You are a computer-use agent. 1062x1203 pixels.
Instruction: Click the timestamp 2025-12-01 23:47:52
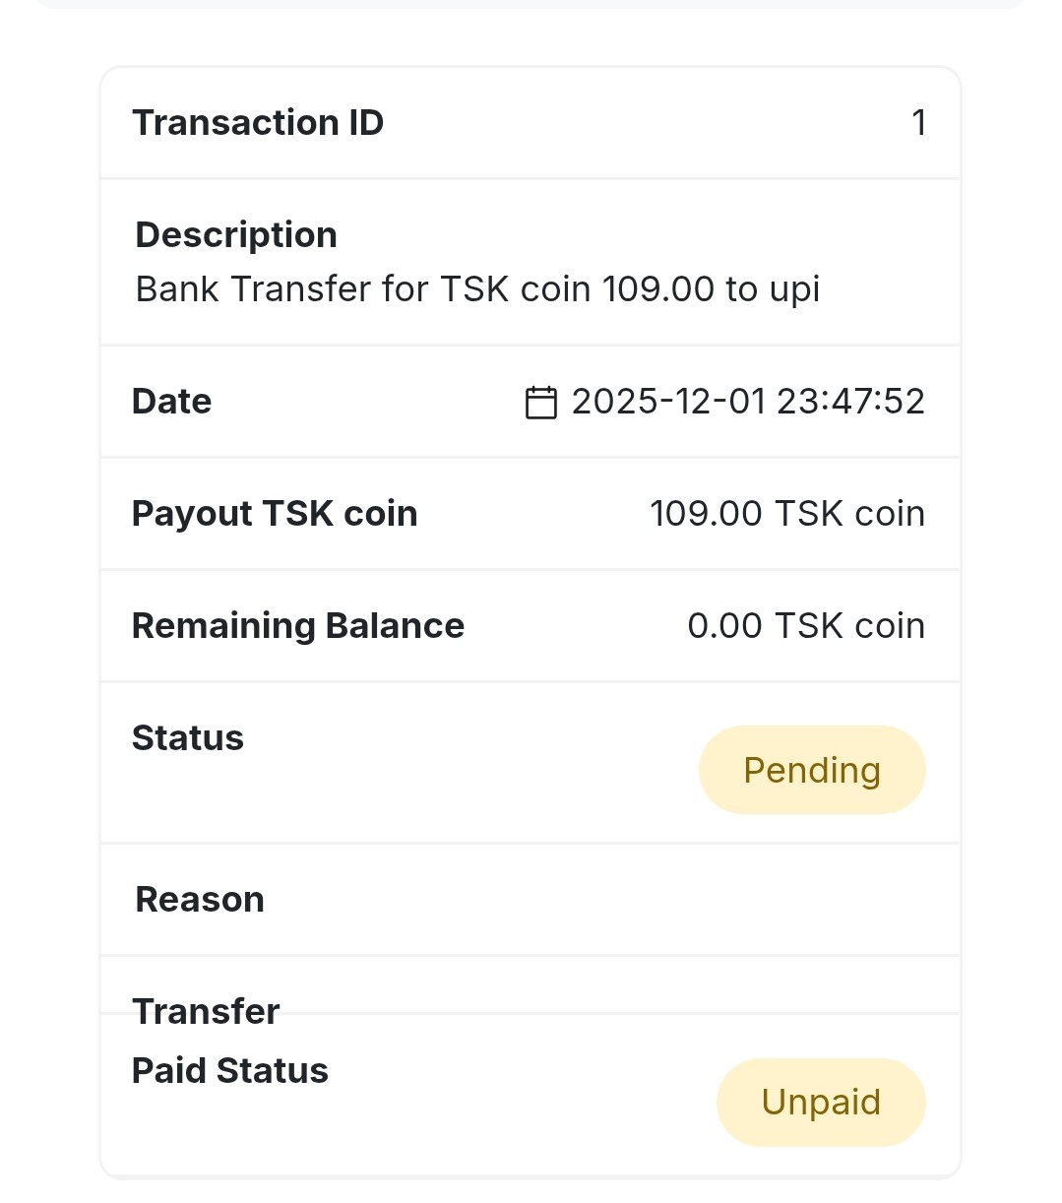748,402
